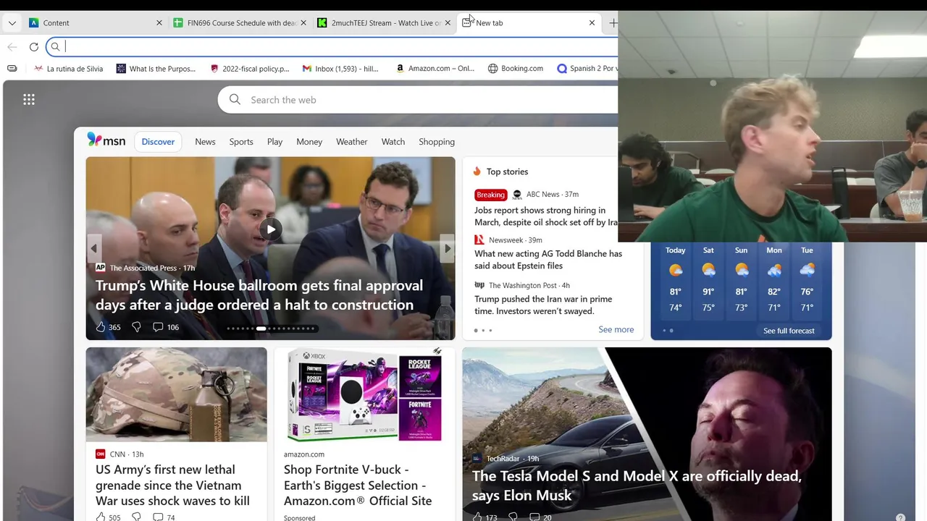The height and width of the screenshot is (521, 927).
Task: Click ad choices icon on Xbox ad
Action: (437, 351)
